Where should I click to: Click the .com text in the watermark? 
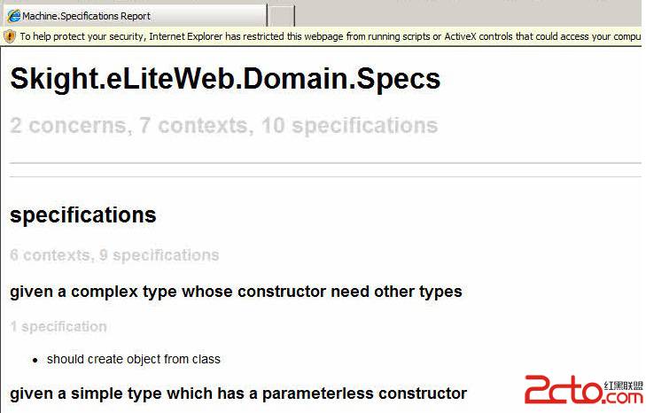click(x=622, y=398)
